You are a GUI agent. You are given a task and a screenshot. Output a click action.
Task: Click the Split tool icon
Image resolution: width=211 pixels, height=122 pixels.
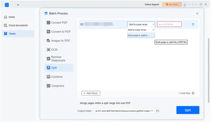tap(48, 68)
